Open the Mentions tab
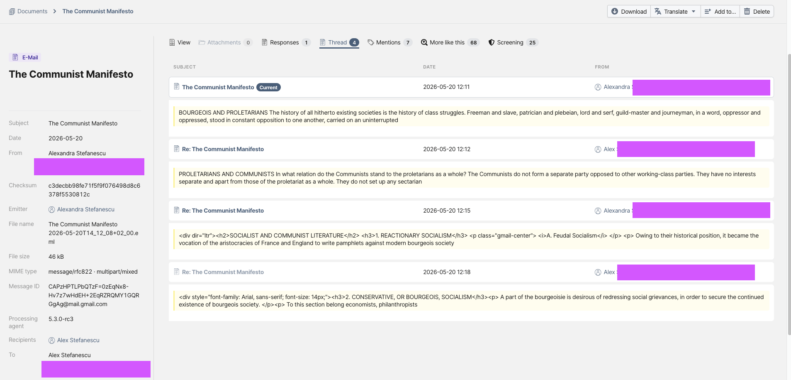The height and width of the screenshot is (380, 791). [x=389, y=42]
